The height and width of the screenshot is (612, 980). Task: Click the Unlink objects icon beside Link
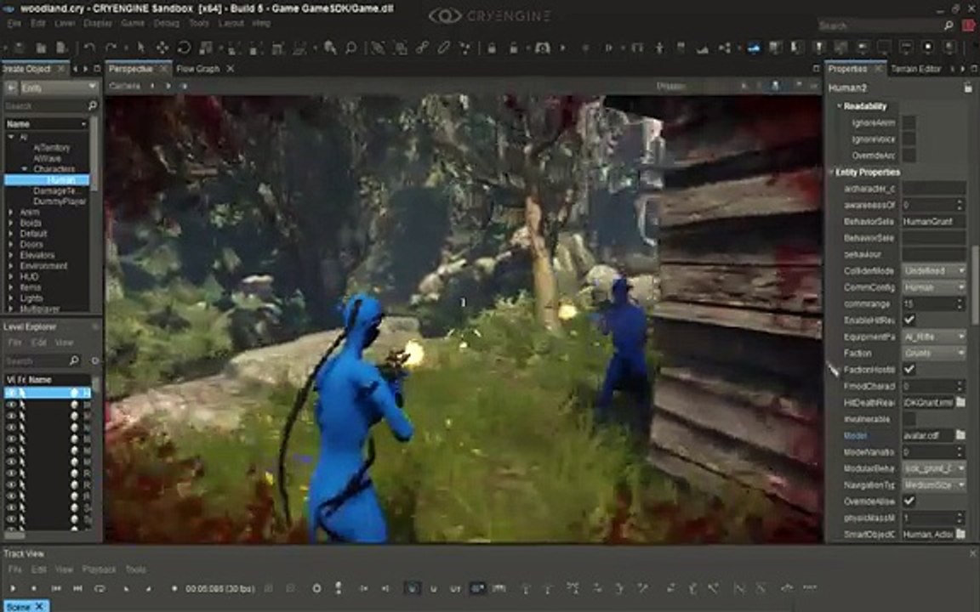point(444,48)
